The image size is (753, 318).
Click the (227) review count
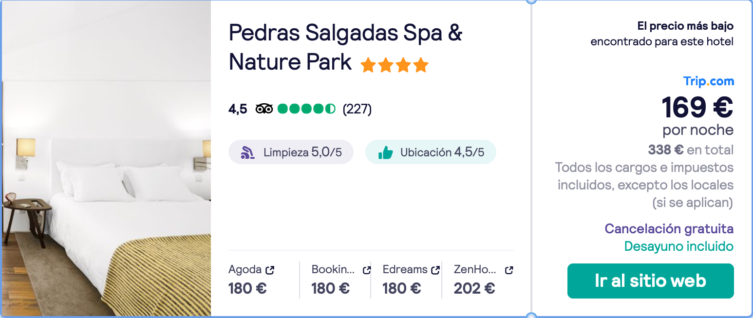click(x=357, y=109)
